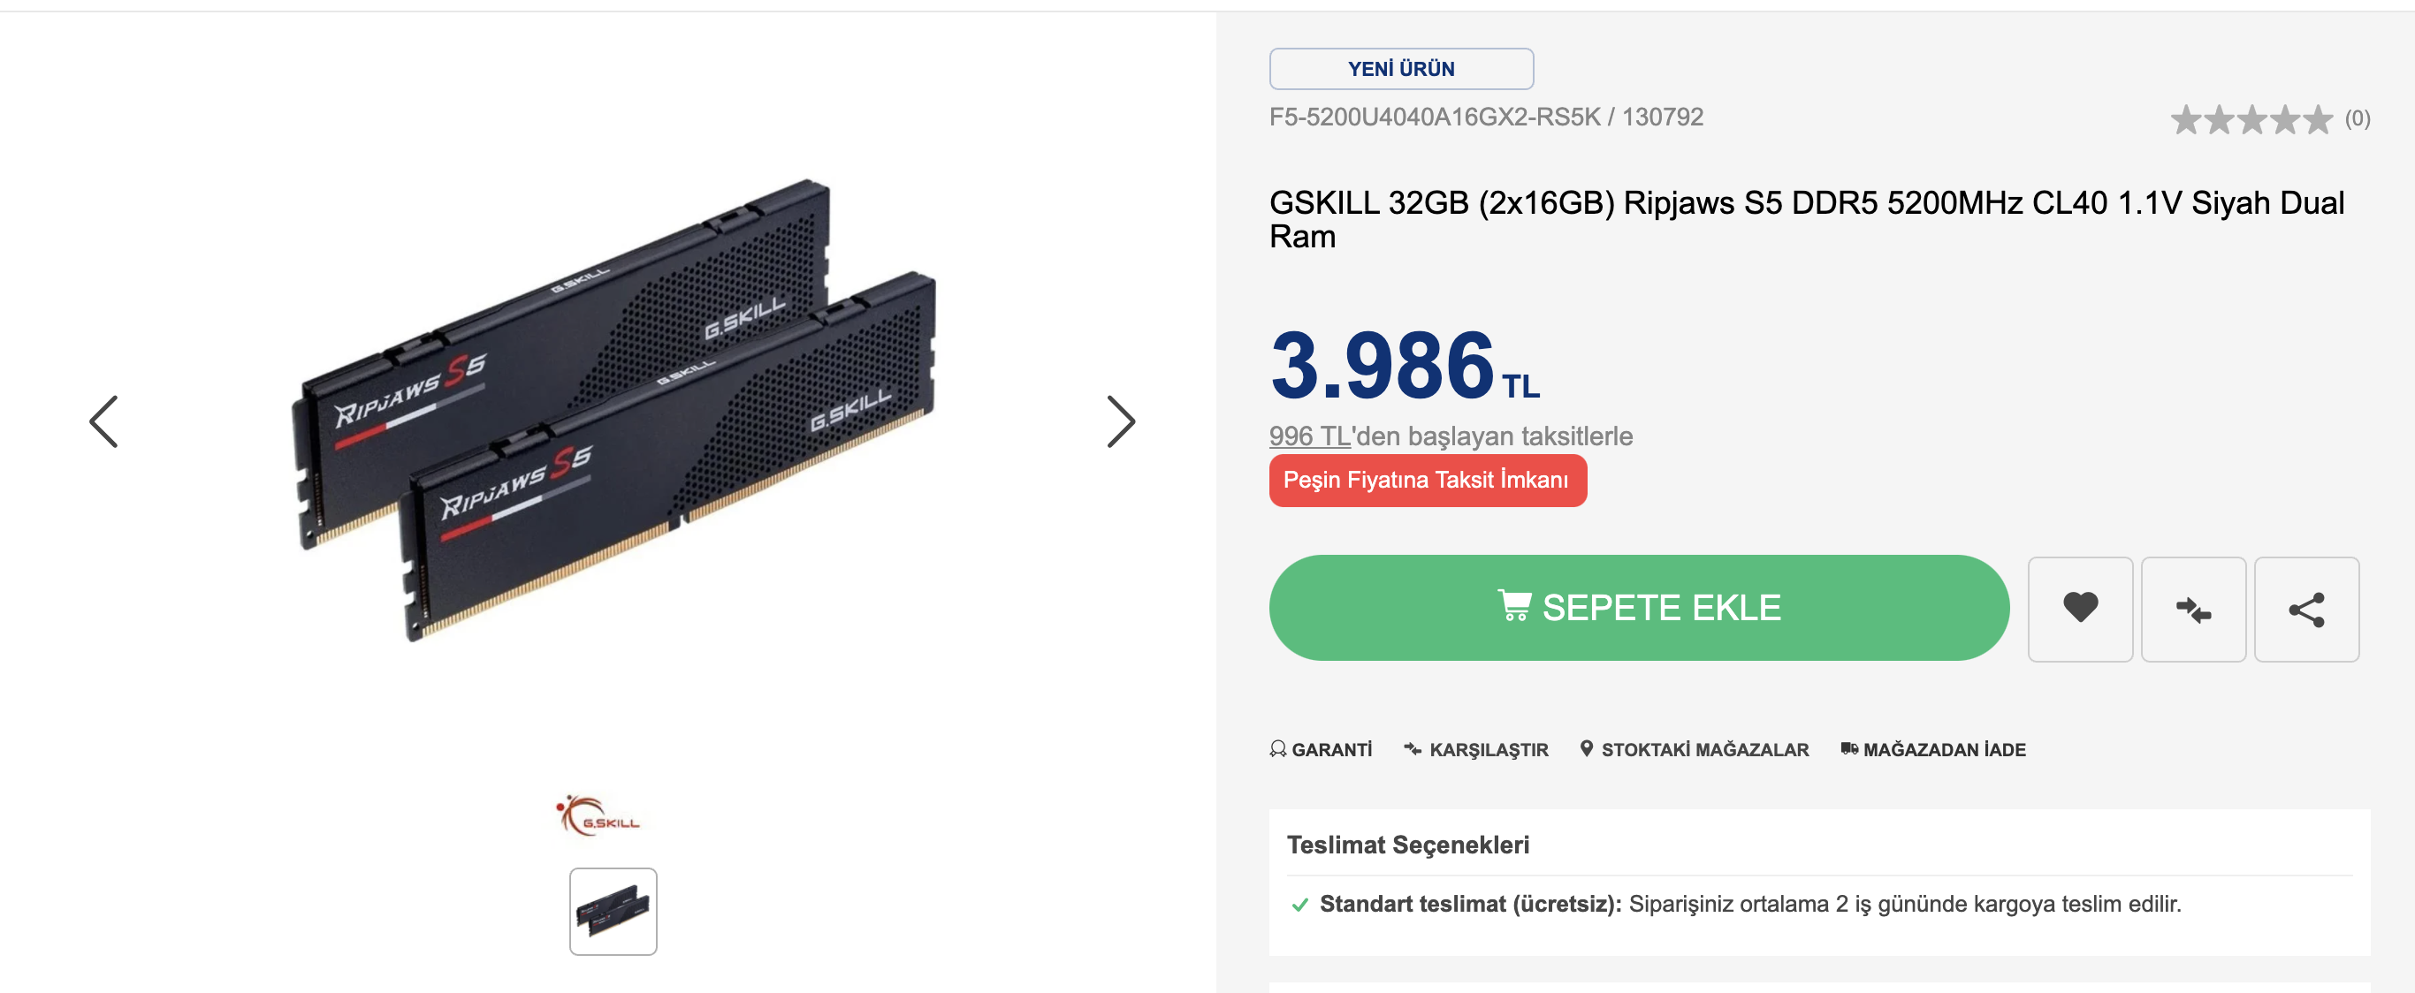Click the compare arrows icon button
Screen dimensions: 2415x993
2193,609
